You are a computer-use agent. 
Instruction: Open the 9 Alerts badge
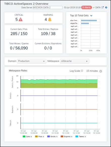(x=87, y=7)
